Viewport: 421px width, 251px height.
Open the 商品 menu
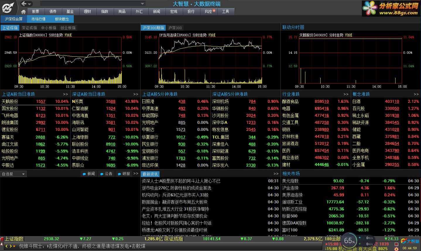pos(122,11)
